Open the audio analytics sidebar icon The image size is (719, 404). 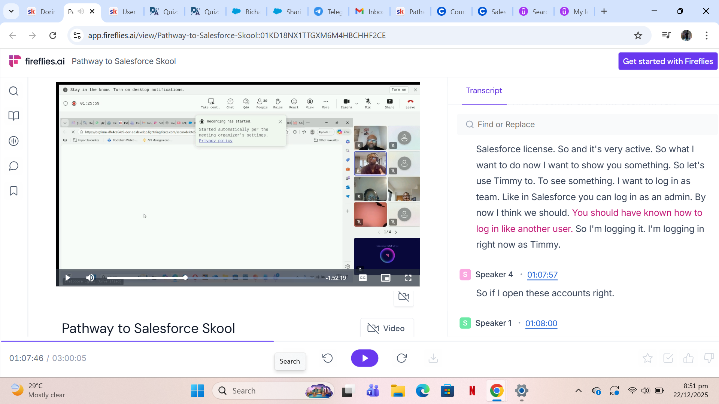coord(13,141)
